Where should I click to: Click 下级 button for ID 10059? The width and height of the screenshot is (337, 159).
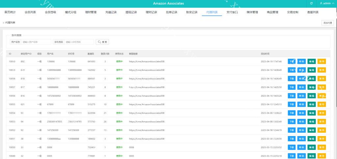(x=292, y=70)
